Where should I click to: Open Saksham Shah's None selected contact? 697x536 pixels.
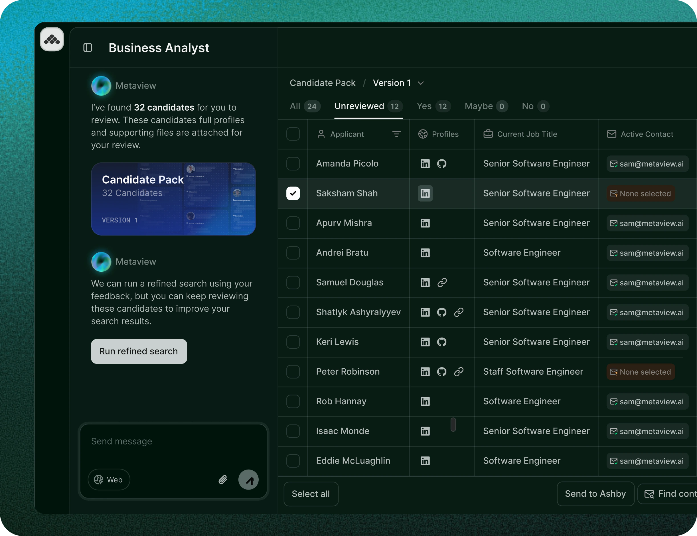point(641,193)
